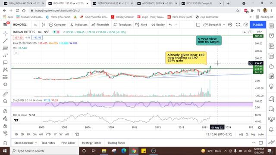Toggle the adj price adjustment
Viewport: 276px width, 155px height.
point(241,134)
